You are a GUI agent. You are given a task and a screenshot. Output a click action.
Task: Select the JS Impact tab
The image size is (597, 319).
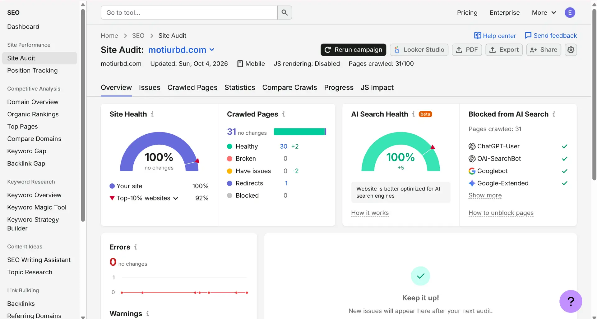click(377, 88)
